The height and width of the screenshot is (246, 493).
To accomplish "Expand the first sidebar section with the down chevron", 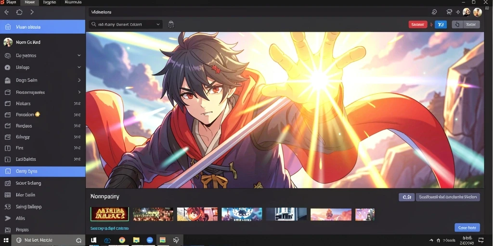I will tap(79, 56).
